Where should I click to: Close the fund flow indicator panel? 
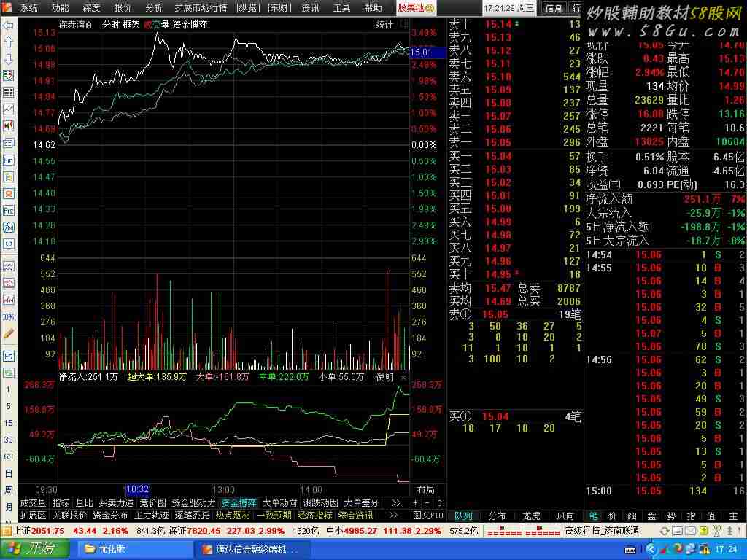tap(403, 377)
